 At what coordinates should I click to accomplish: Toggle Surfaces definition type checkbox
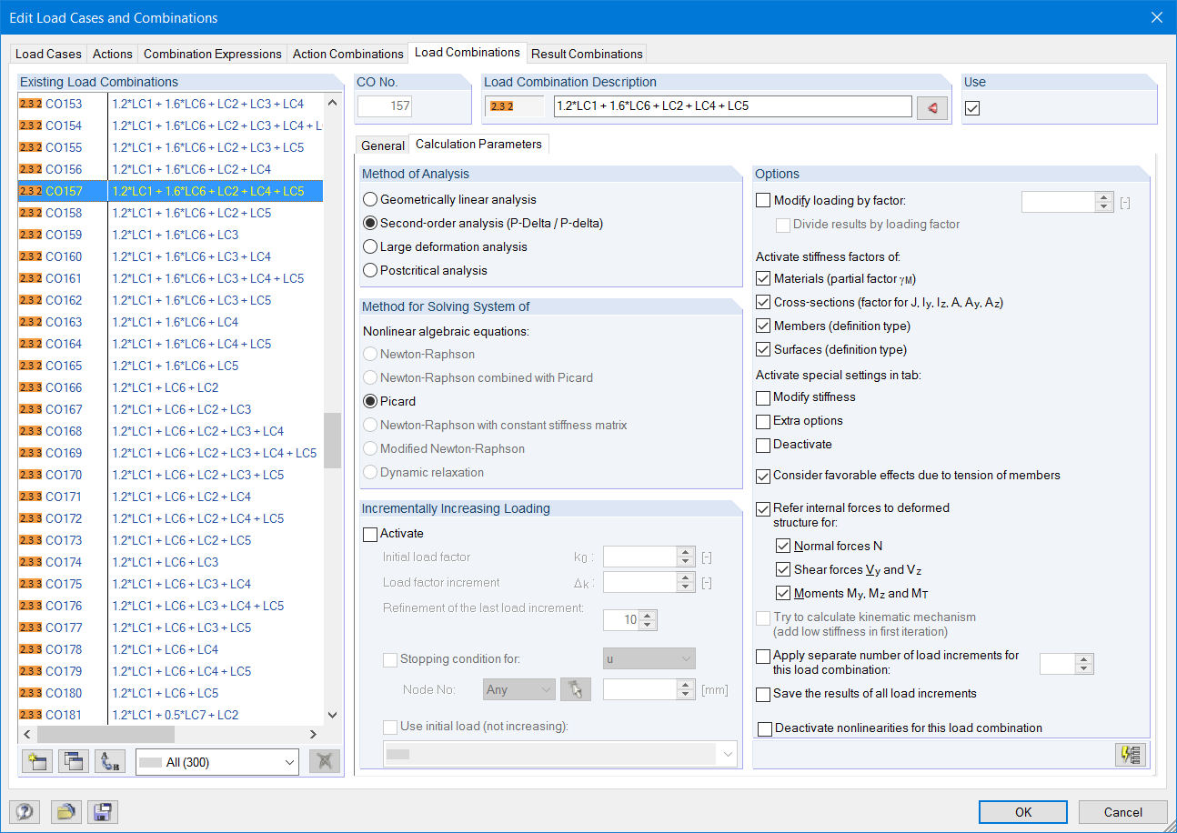pyautogui.click(x=763, y=350)
